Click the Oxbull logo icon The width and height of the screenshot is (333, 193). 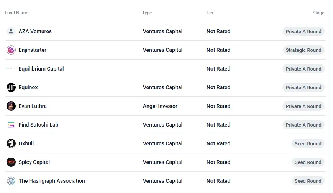tap(11, 143)
